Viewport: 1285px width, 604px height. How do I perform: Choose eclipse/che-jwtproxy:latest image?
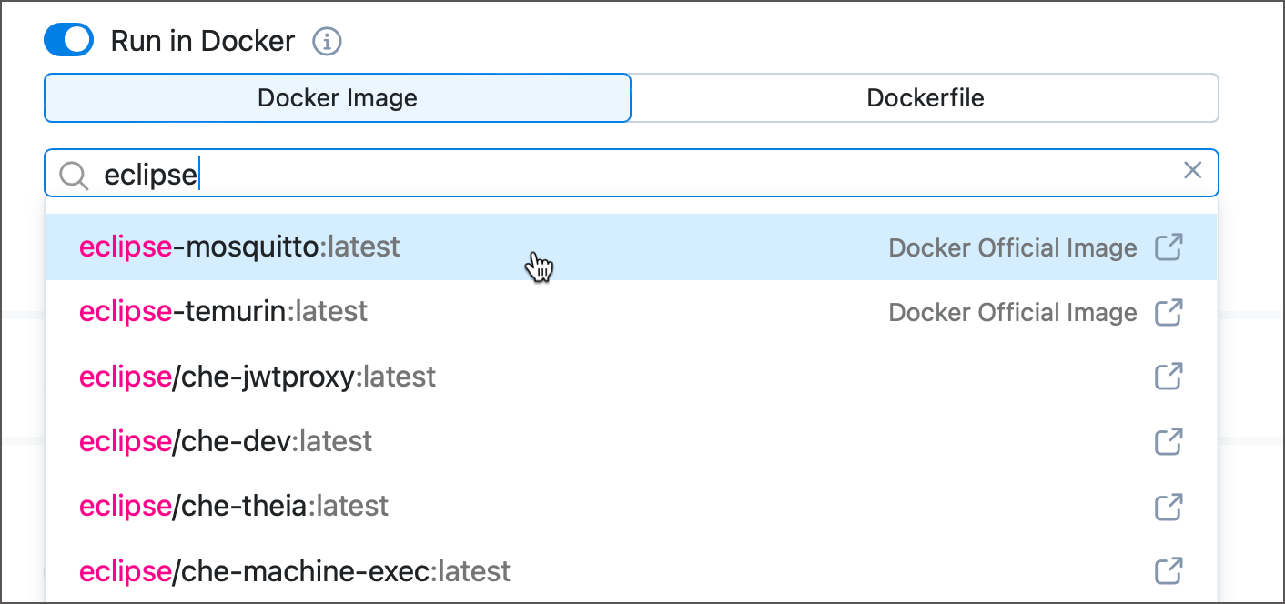pyautogui.click(x=258, y=377)
